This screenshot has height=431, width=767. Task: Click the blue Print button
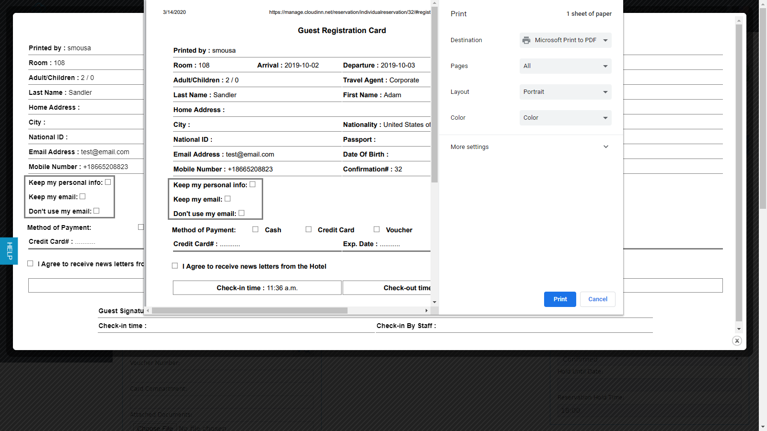[x=560, y=299]
